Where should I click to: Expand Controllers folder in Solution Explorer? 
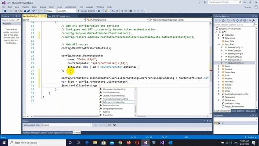point(219,72)
